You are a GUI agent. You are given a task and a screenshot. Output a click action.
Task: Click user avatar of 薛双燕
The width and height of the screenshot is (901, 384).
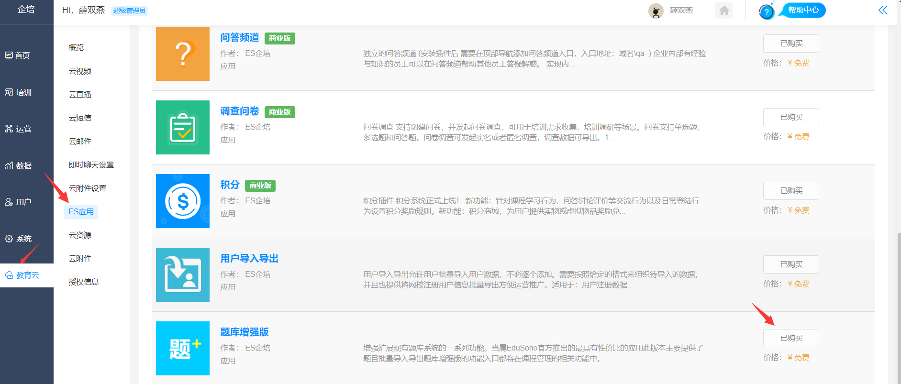pos(656,11)
